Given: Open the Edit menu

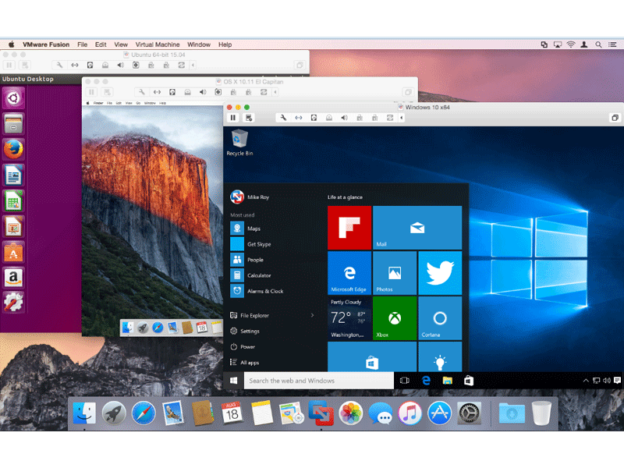Looking at the screenshot, I should tap(101, 44).
